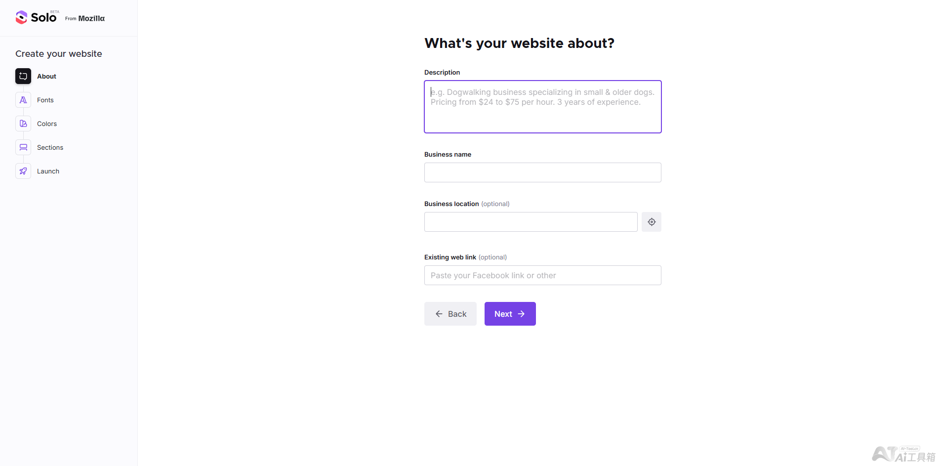Click the Colors palette icon

(x=23, y=124)
